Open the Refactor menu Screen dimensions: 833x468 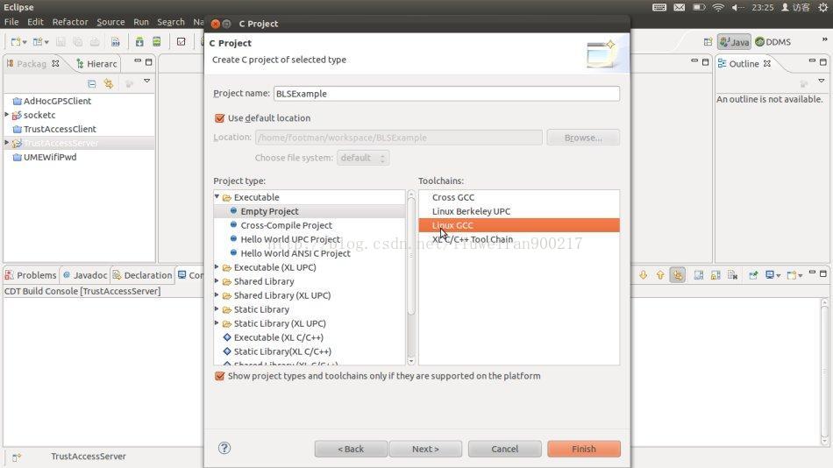pos(69,22)
